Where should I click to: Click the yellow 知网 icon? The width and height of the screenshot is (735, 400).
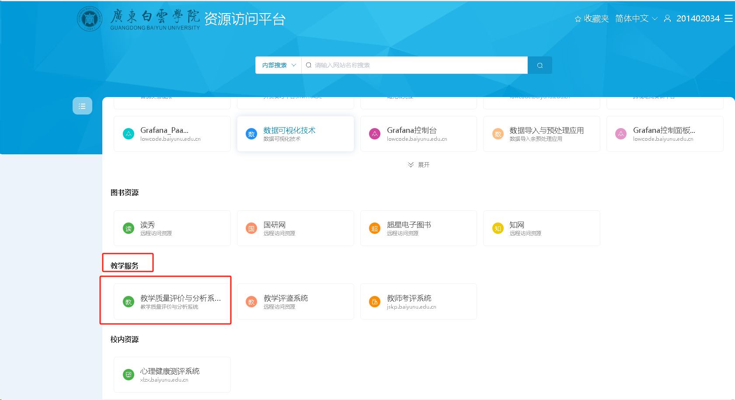click(498, 228)
